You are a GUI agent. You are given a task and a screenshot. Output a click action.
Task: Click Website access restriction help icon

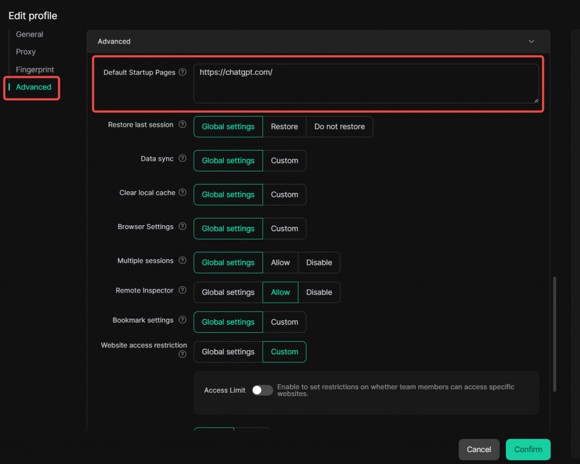click(182, 354)
